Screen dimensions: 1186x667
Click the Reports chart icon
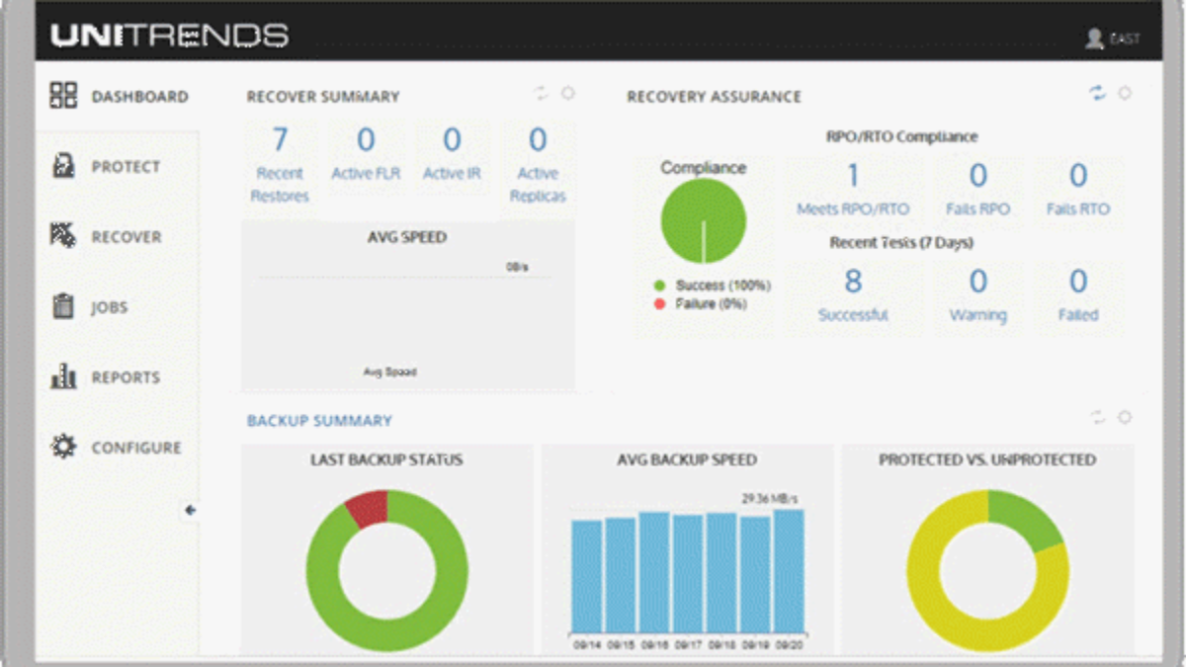pos(63,376)
